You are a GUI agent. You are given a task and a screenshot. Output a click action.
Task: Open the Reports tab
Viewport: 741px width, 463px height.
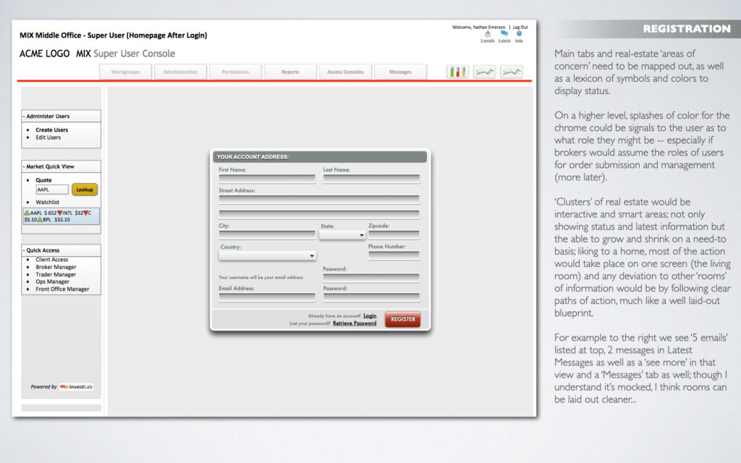point(290,72)
